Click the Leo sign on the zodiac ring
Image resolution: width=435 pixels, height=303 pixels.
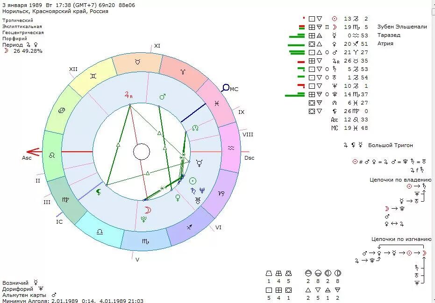[x=52, y=155]
